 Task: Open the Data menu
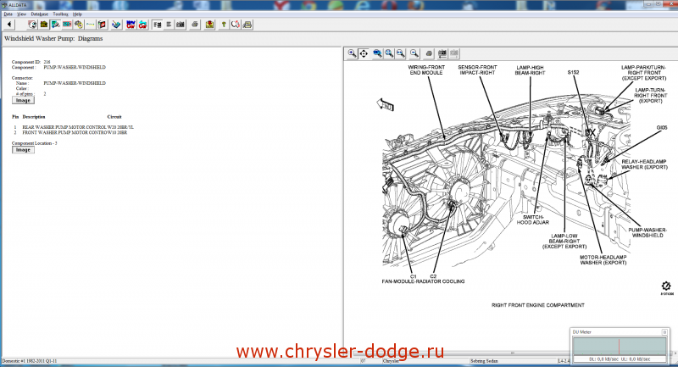(8, 14)
